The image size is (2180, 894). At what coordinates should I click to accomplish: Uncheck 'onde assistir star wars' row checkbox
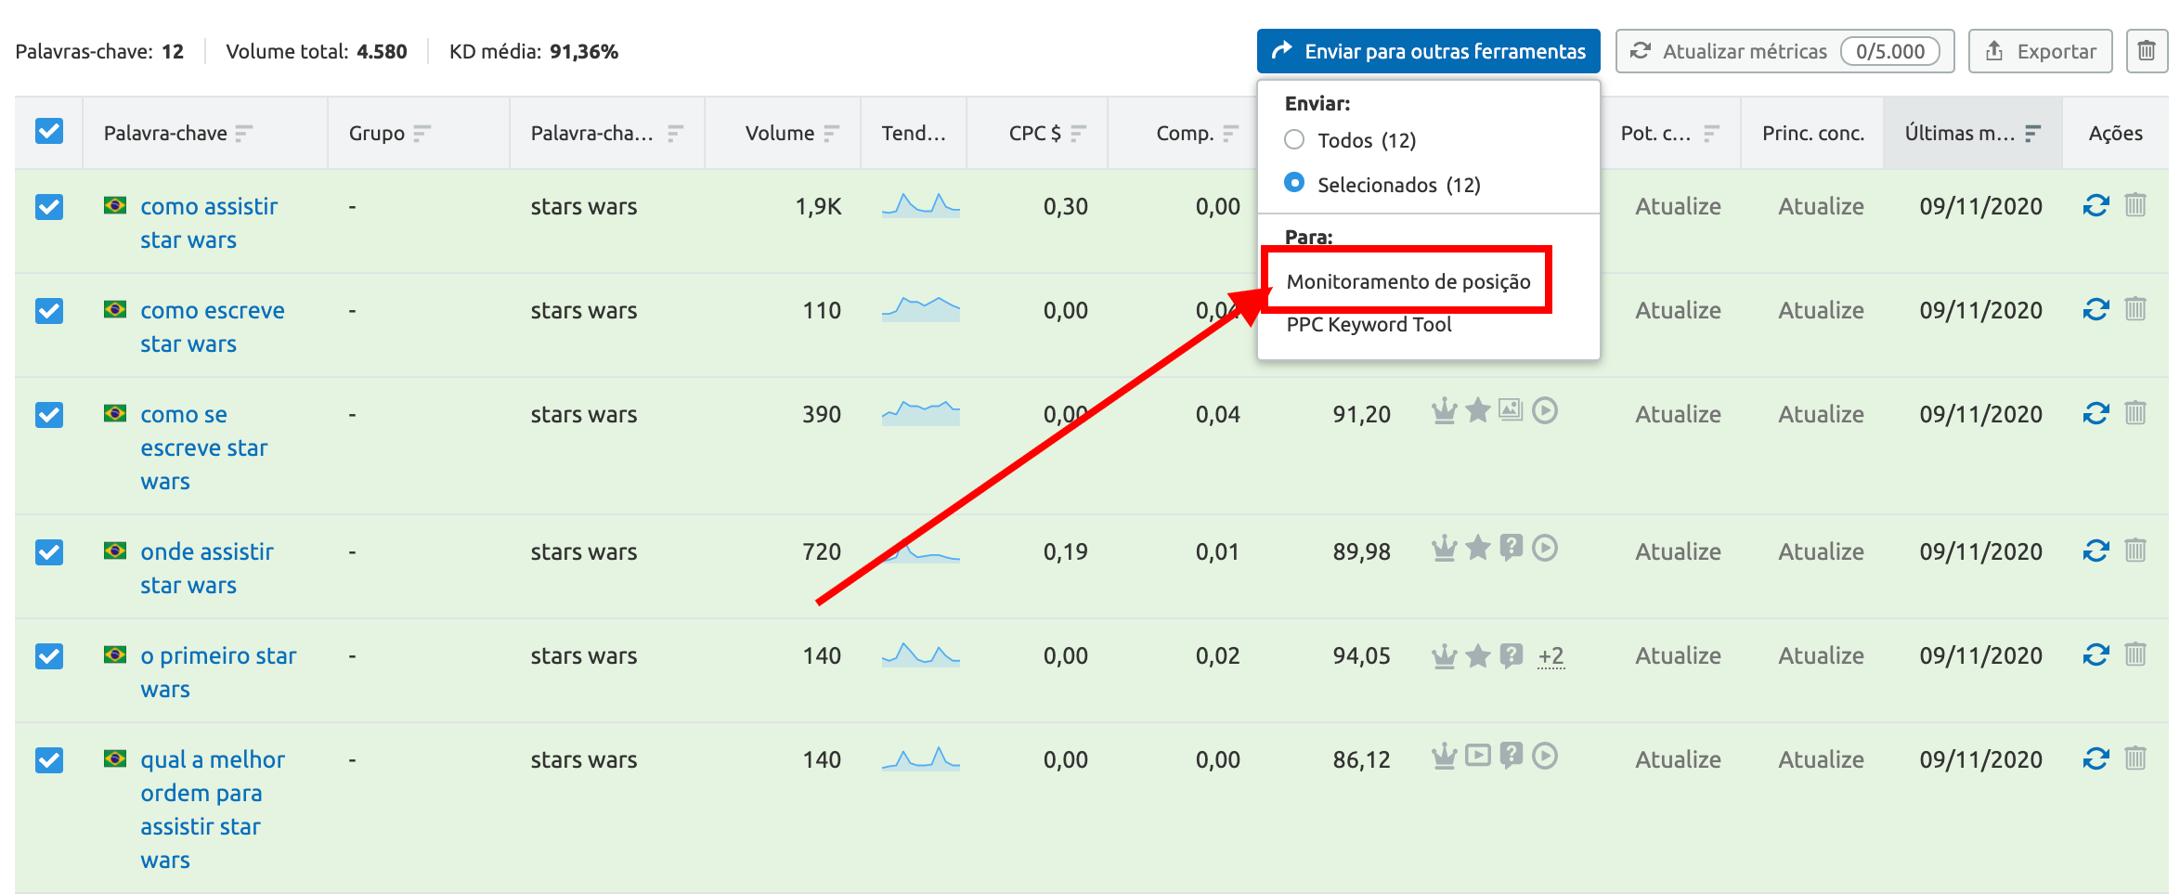[x=49, y=551]
